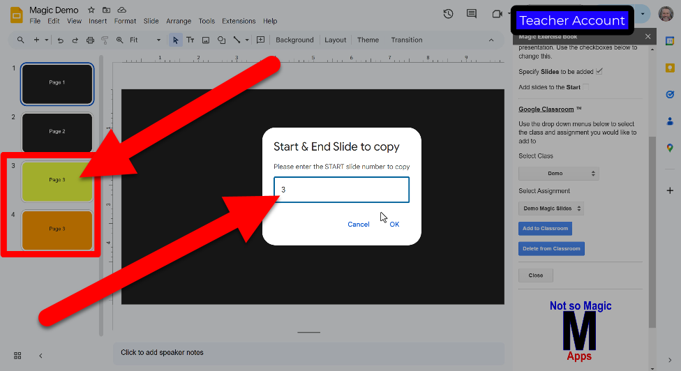Image resolution: width=681 pixels, height=371 pixels.
Task: Select the line tool
Action: click(237, 40)
